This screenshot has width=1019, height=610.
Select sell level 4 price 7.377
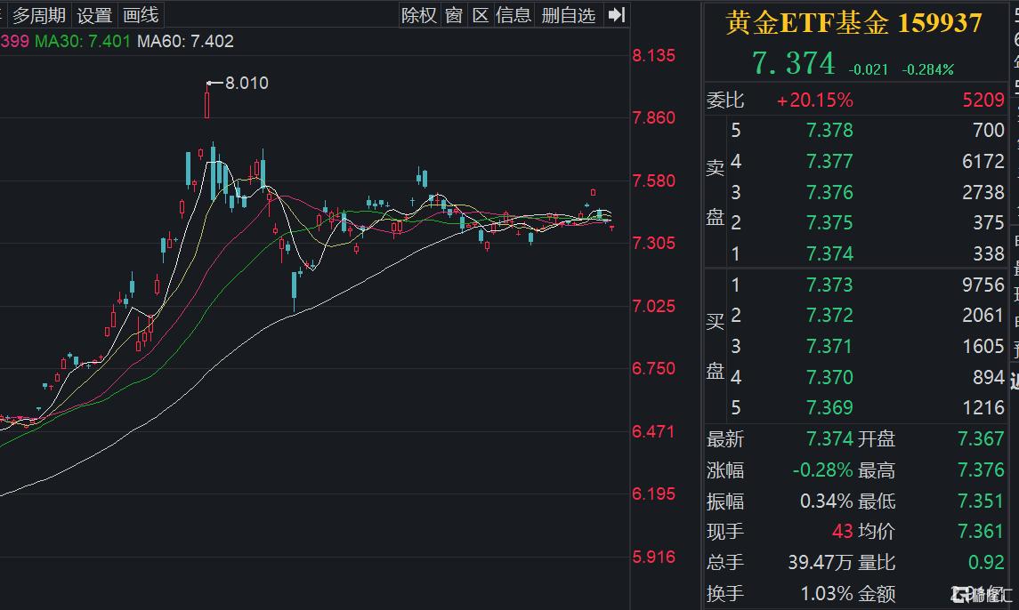tap(829, 161)
